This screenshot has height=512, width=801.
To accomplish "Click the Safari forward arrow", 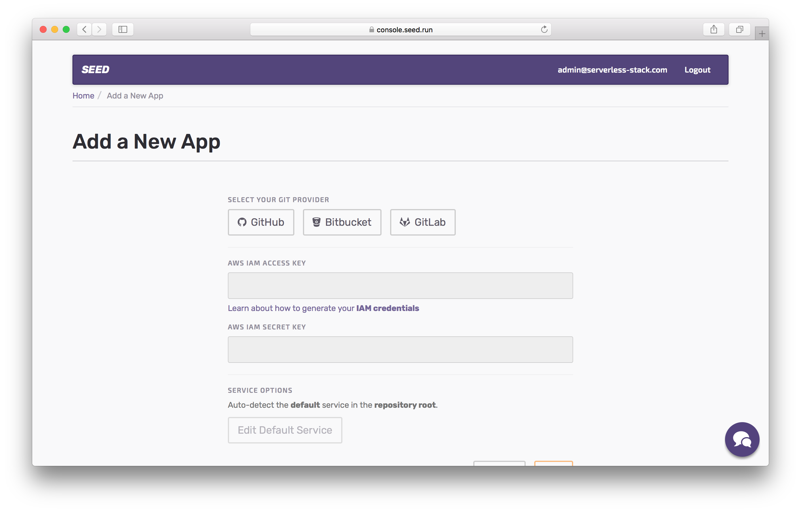I will [99, 29].
